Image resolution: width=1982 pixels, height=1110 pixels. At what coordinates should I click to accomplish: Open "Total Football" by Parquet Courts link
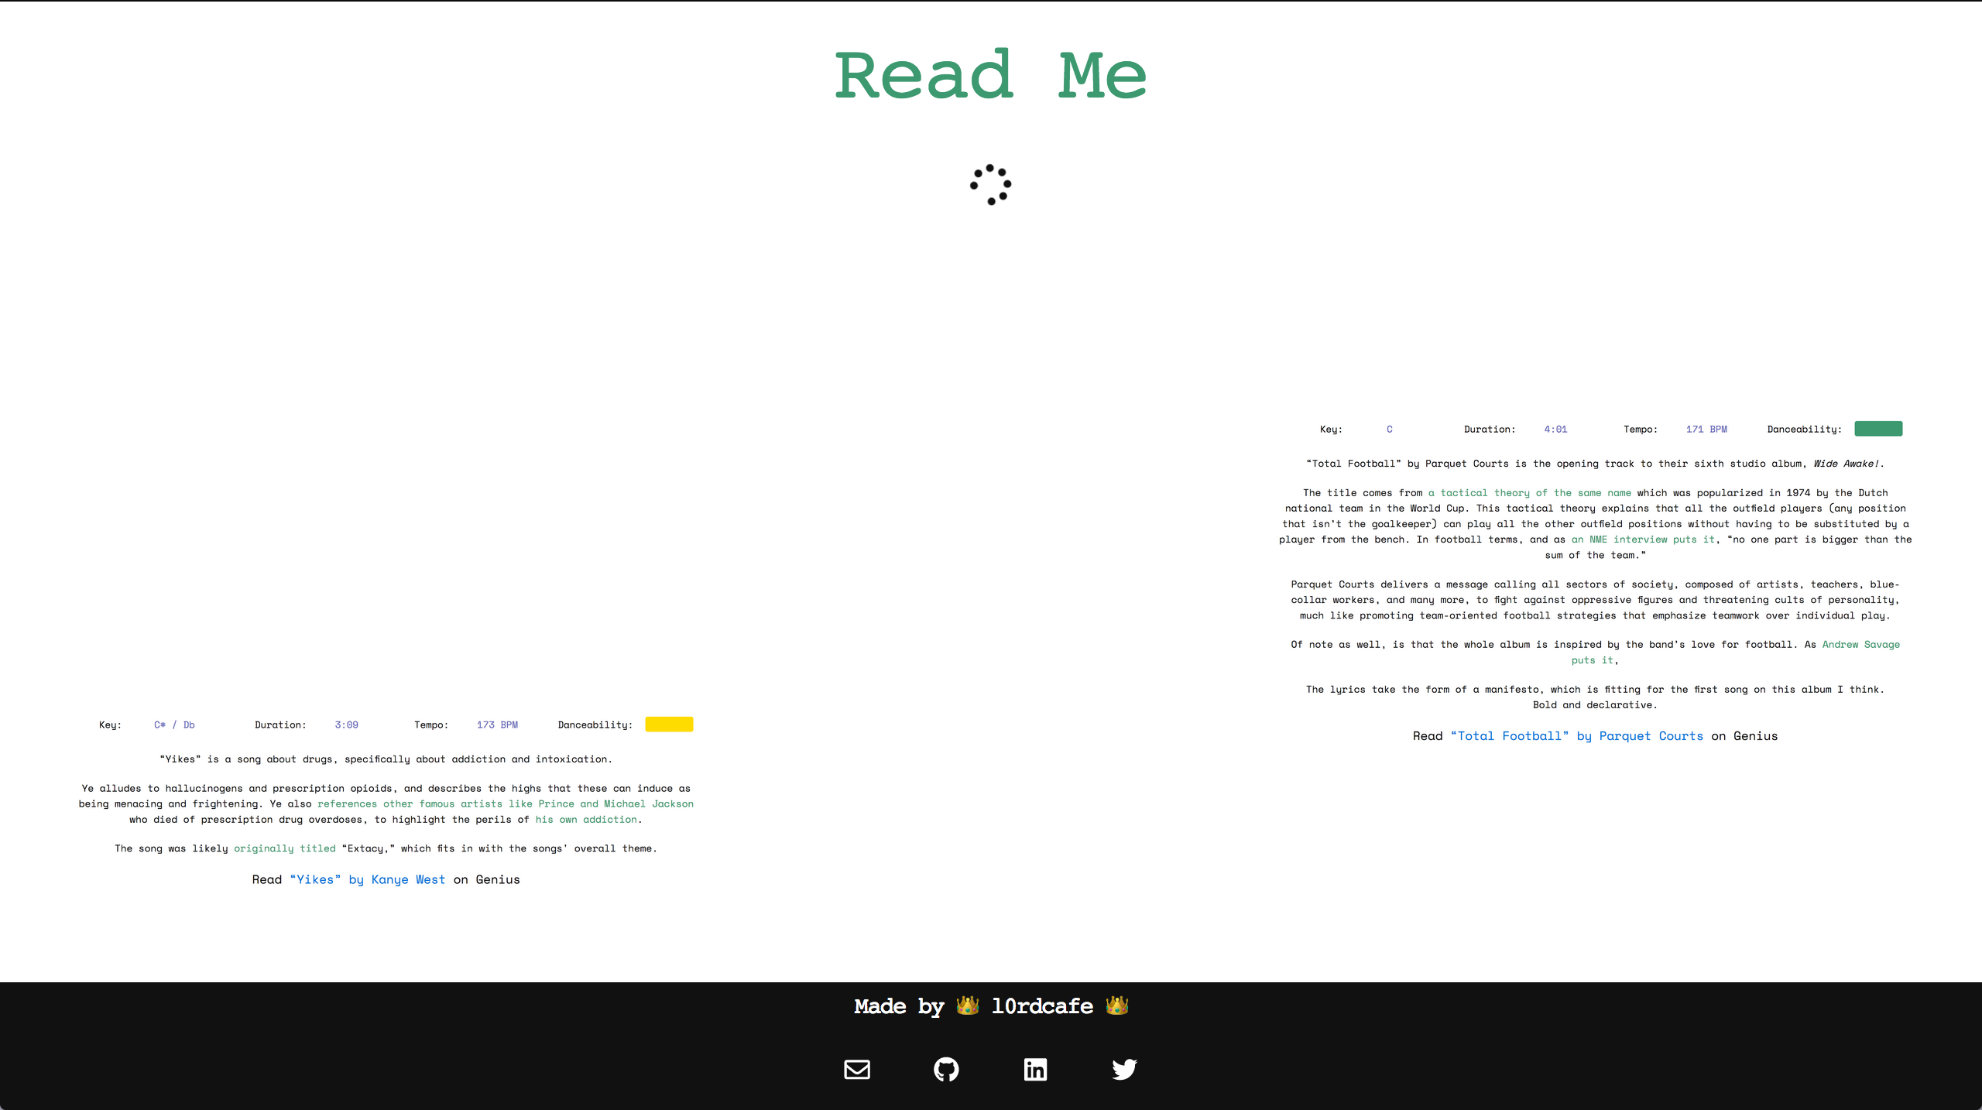(1576, 735)
